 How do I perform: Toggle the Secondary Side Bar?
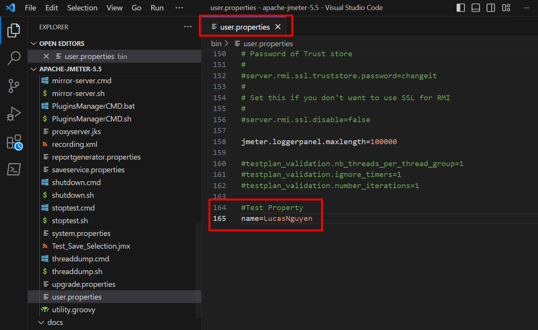[x=491, y=7]
